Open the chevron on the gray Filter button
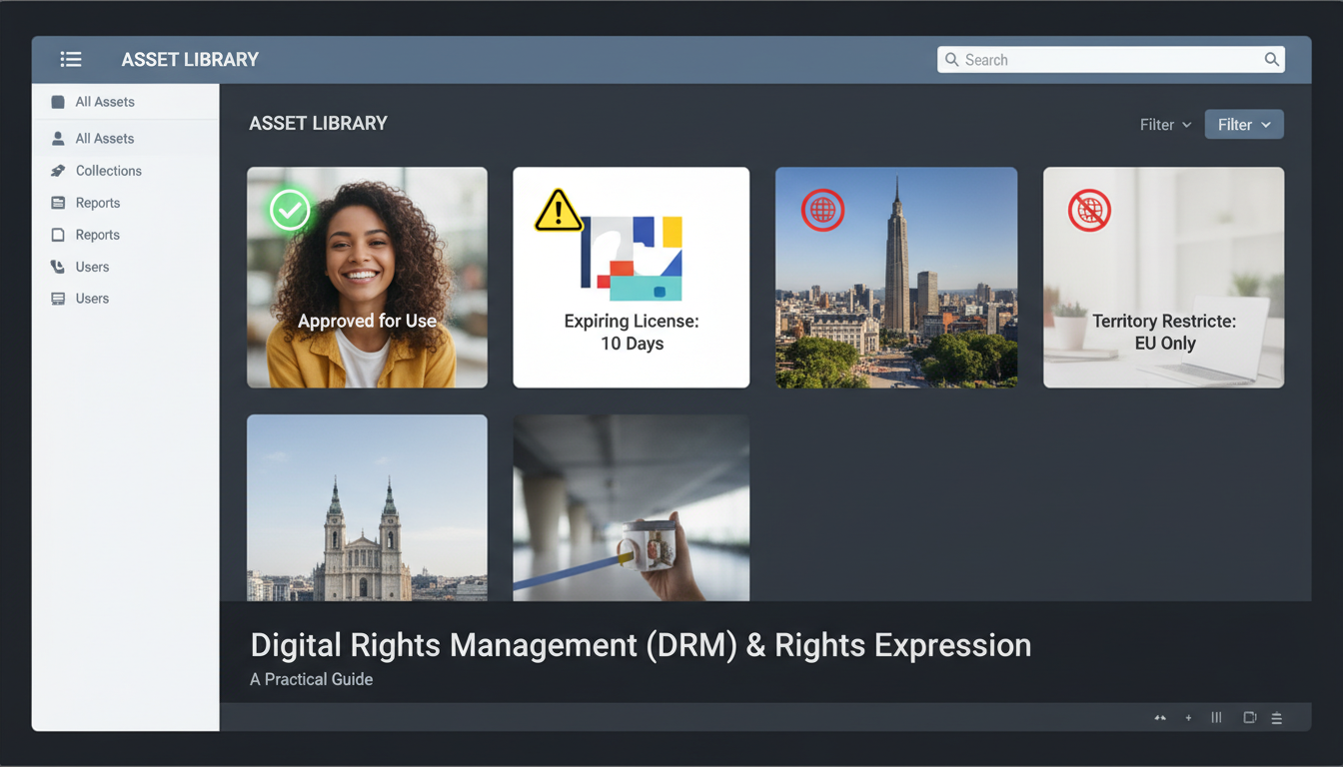Image resolution: width=1343 pixels, height=767 pixels. 1264,124
